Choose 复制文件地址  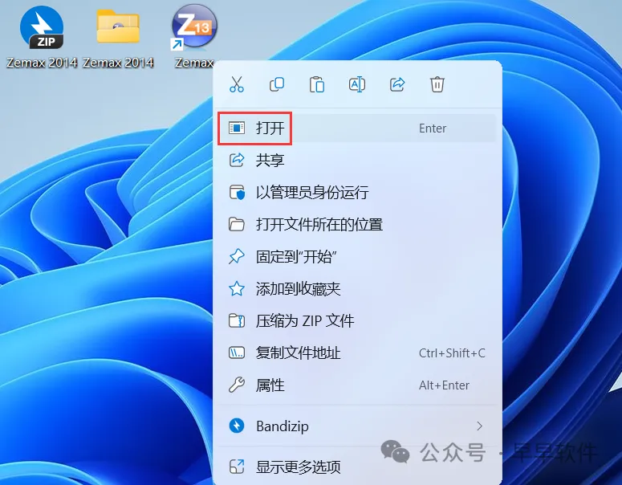pos(357,353)
